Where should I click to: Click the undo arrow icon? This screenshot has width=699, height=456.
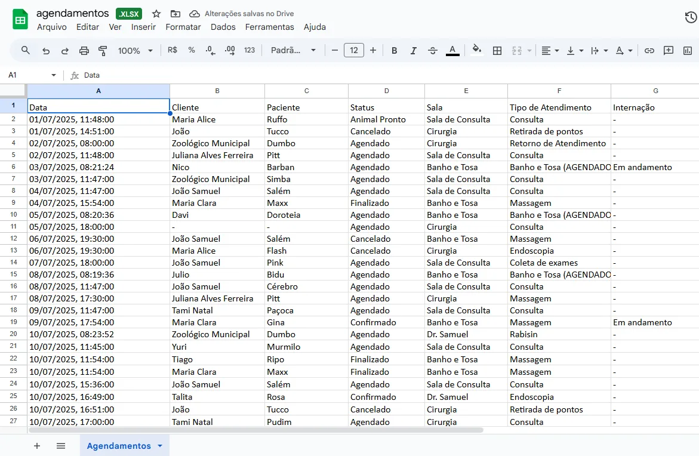tap(45, 51)
